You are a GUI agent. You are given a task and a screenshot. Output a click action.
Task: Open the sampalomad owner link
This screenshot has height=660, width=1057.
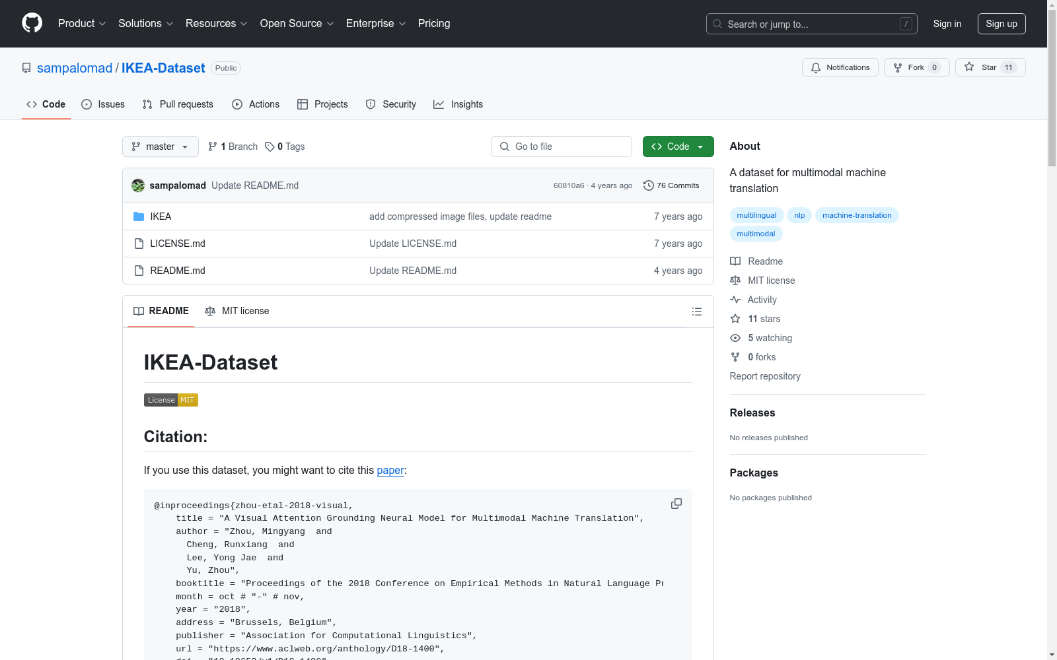[75, 68]
